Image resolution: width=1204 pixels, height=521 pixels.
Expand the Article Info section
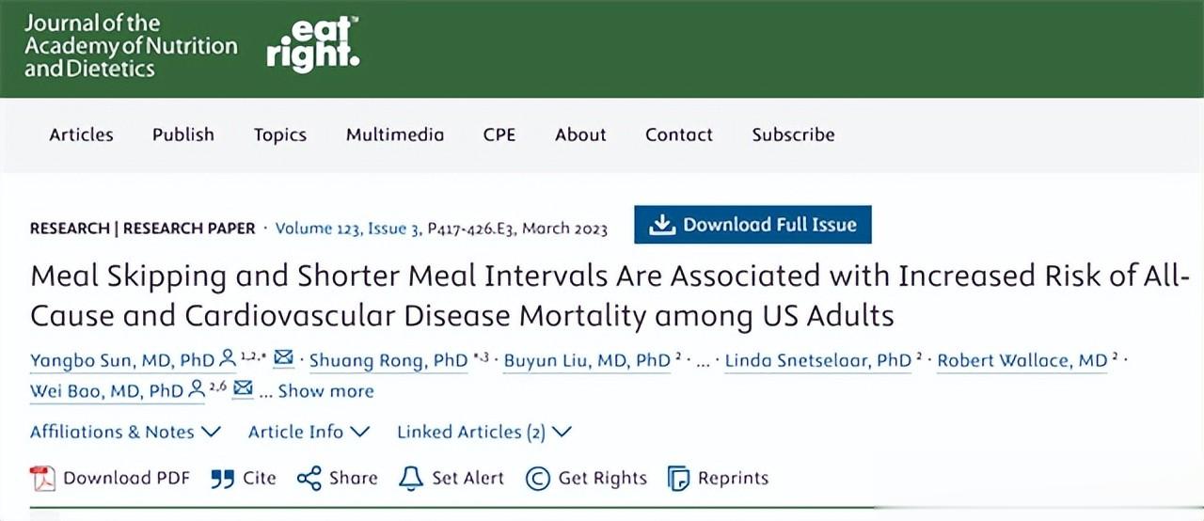[309, 432]
